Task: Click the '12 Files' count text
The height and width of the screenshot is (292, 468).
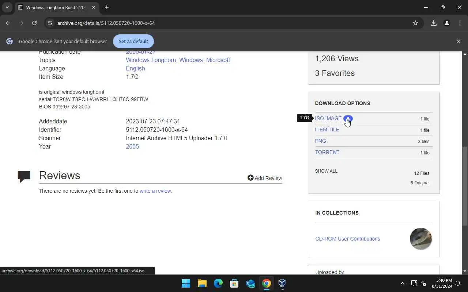Action: 422,173
